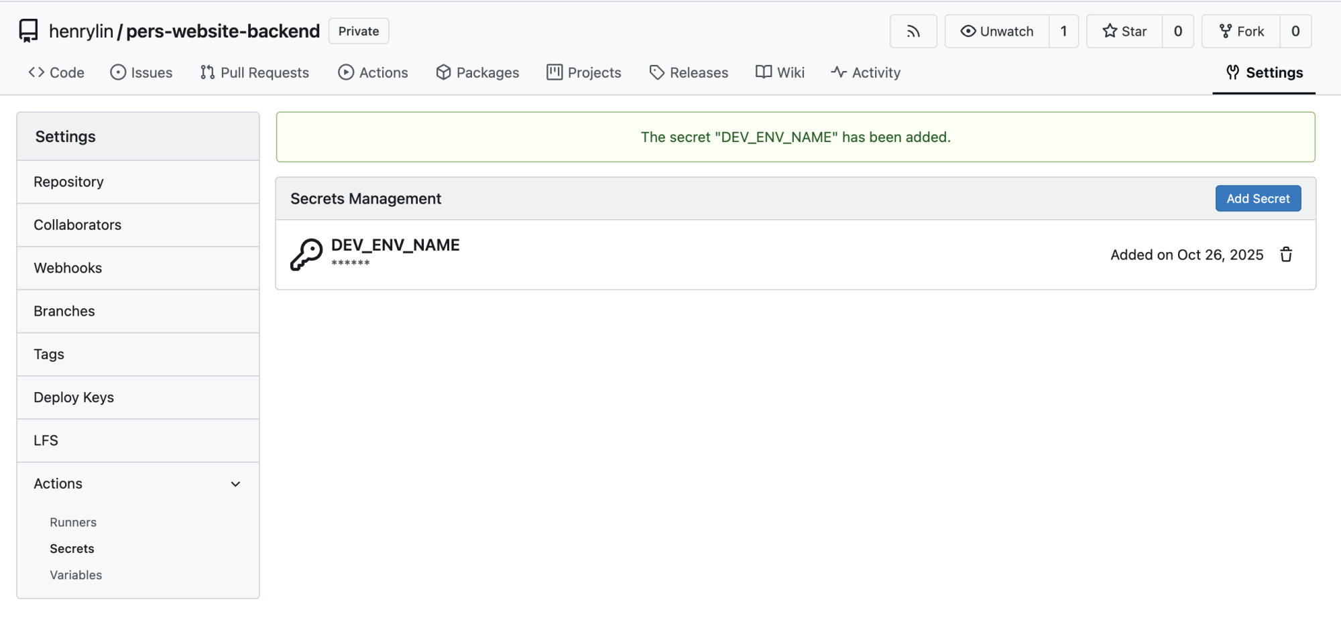
Task: Switch to the Actions tab in header
Action: tap(373, 72)
